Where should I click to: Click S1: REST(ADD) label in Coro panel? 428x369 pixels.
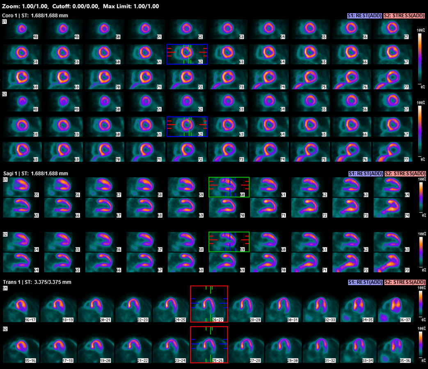tap(364, 16)
